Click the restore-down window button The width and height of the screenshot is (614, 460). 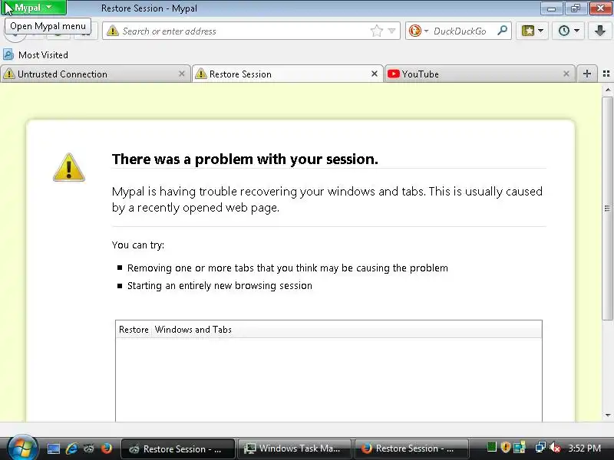coord(575,8)
